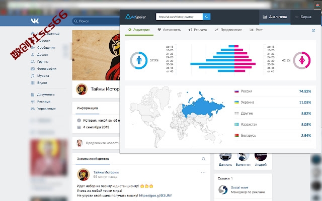Click the Ukraine flag icon
The width and height of the screenshot is (322, 201).
(236, 102)
